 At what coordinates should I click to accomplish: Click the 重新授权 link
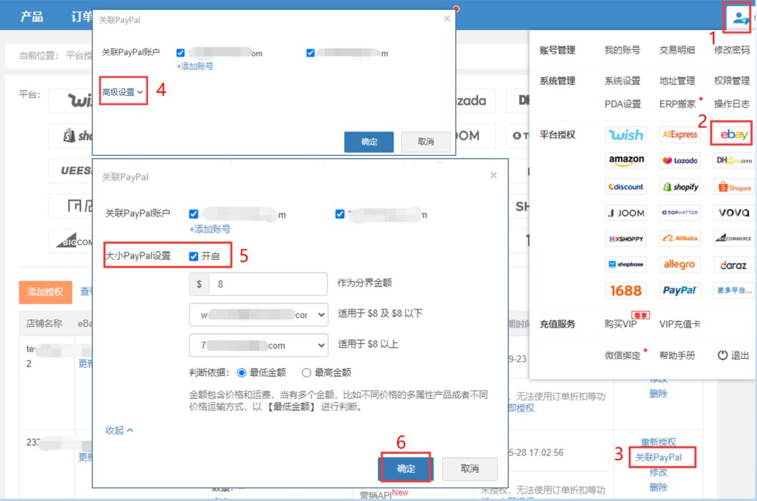click(658, 442)
